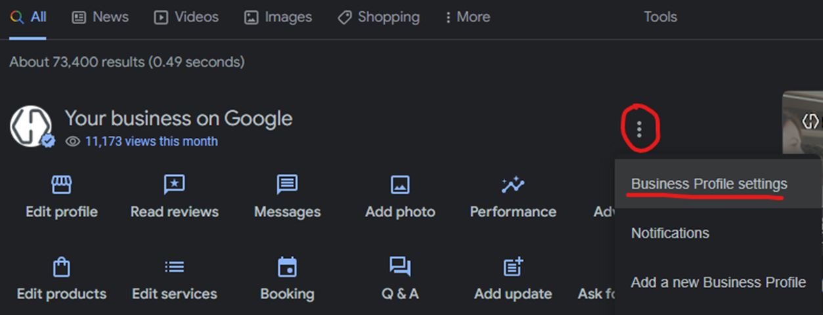Image resolution: width=823 pixels, height=315 pixels.
Task: Open the search Tools options
Action: point(660,17)
